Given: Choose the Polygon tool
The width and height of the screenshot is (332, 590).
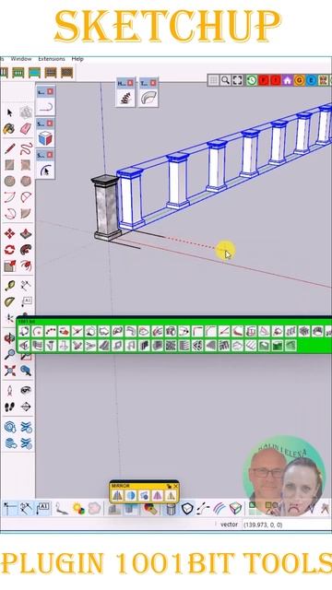Looking at the screenshot, I should (x=26, y=181).
